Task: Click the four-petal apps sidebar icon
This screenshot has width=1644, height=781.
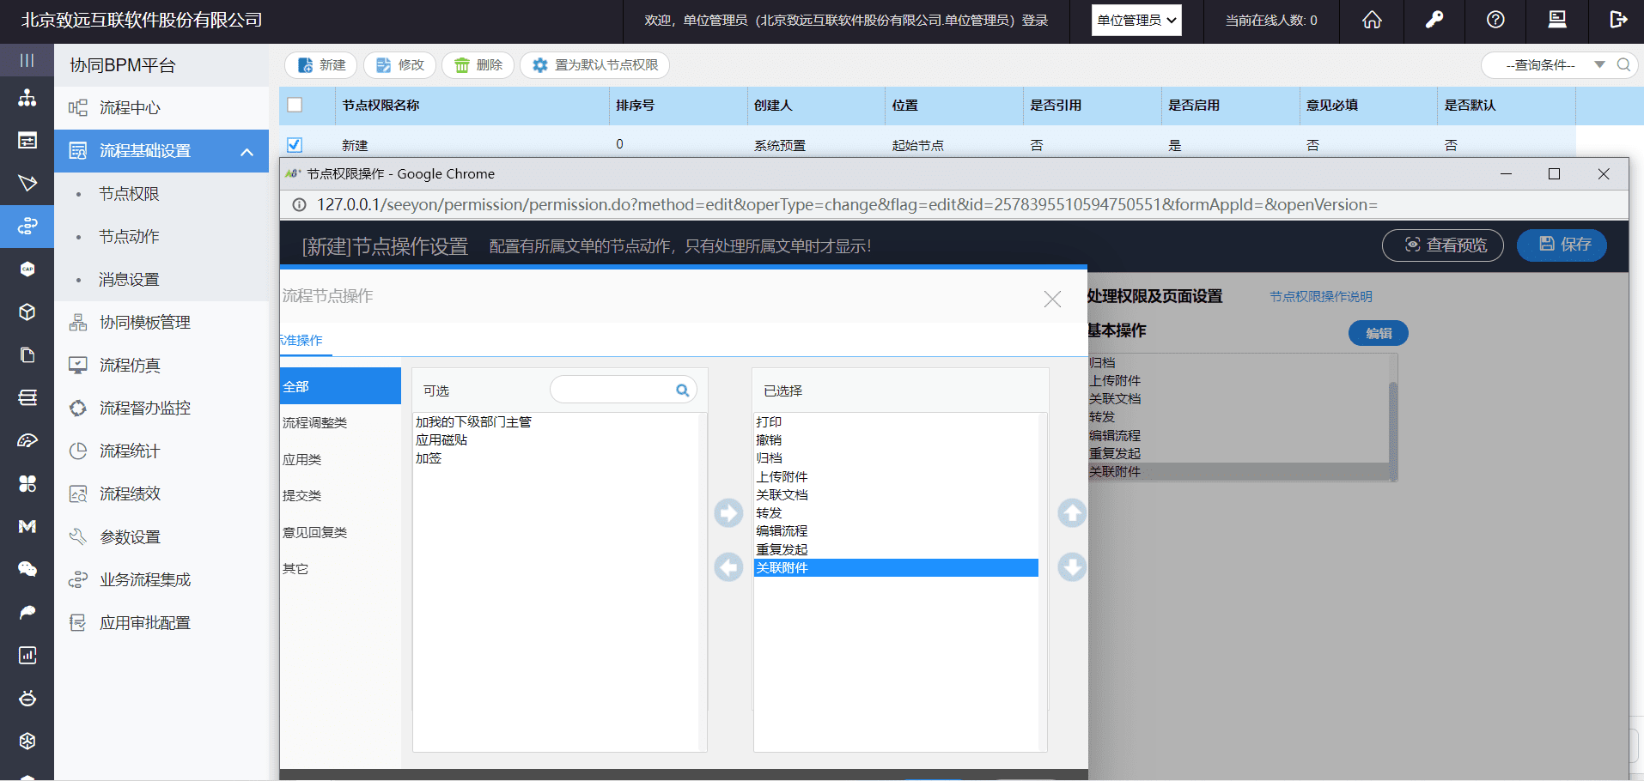Action: click(27, 483)
